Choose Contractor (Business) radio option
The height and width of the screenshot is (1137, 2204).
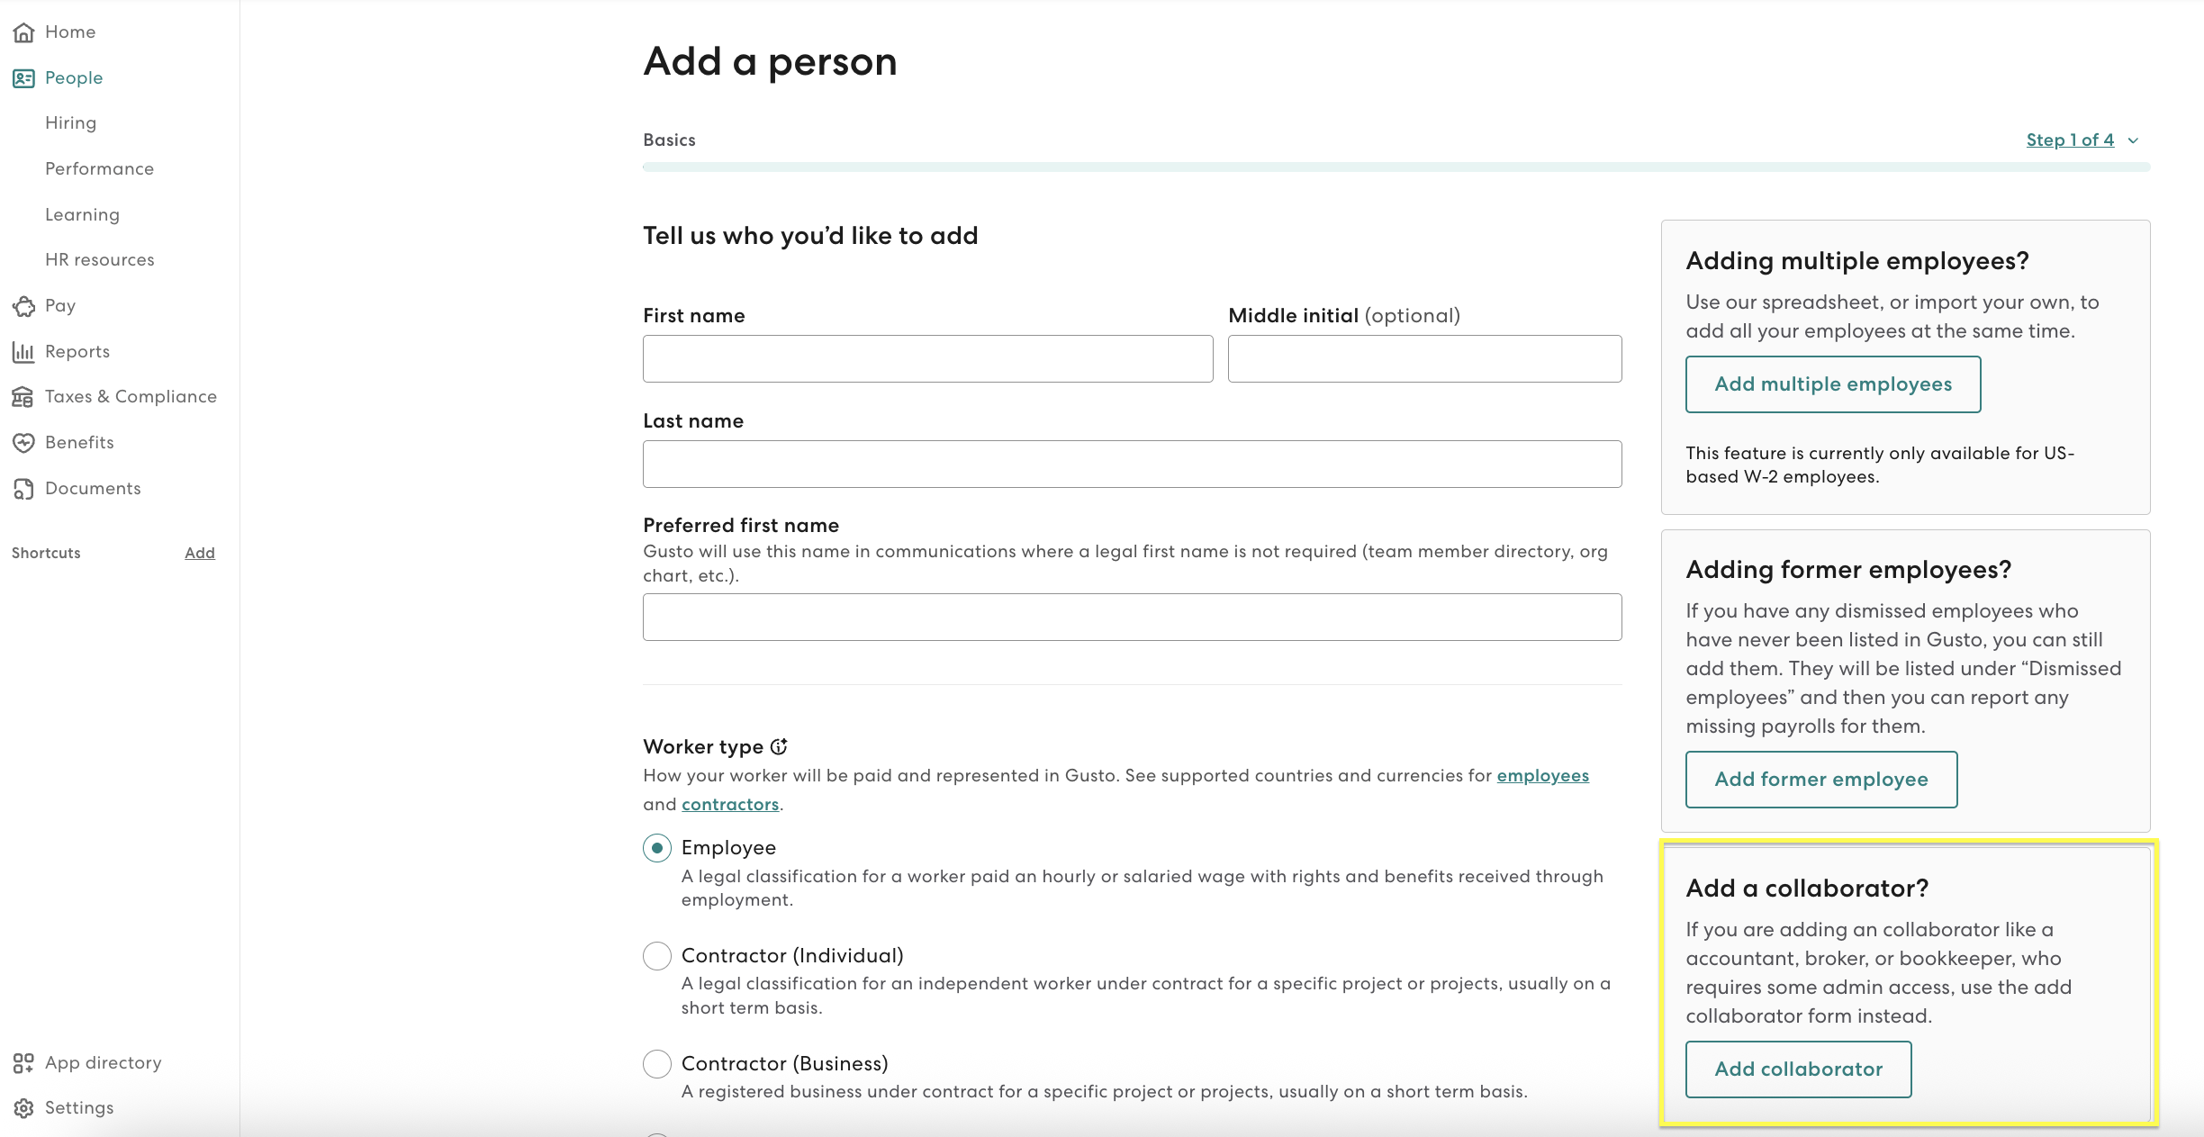point(657,1064)
